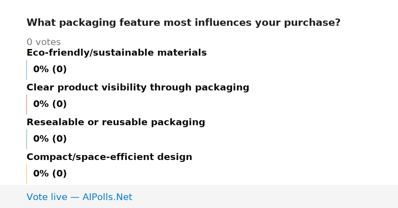Click the poll question title
Viewport: 398px width, 208px height.
(x=183, y=23)
